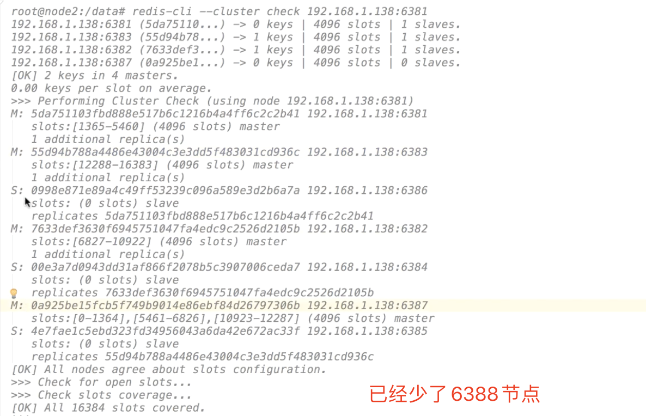Click slots:[0-1364],[5461-6826] line

(233, 319)
